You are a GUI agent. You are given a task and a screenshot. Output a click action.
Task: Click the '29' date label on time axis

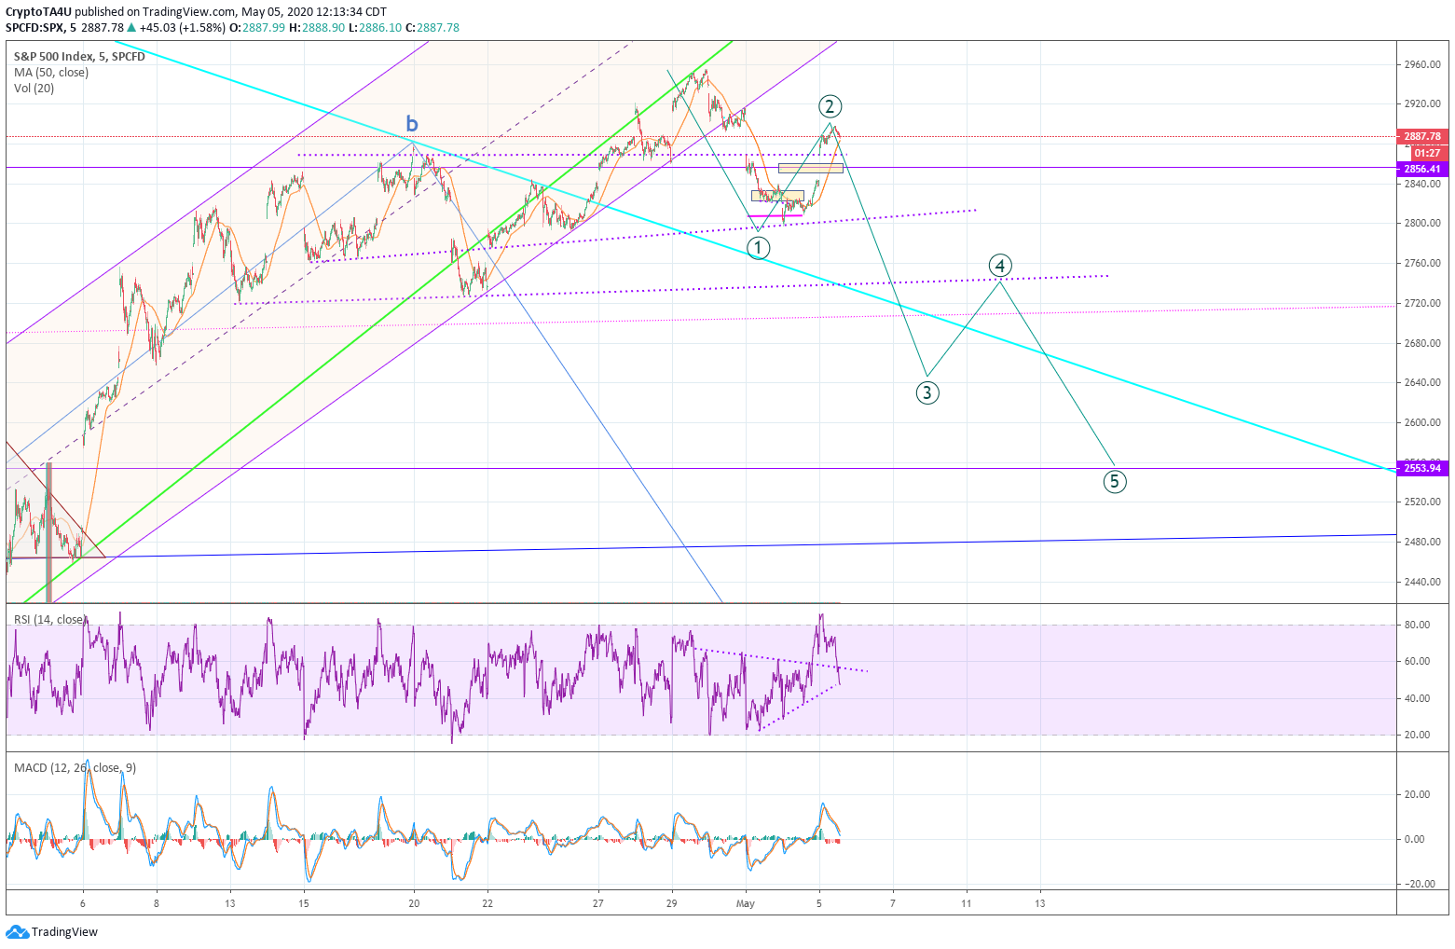[x=672, y=903]
